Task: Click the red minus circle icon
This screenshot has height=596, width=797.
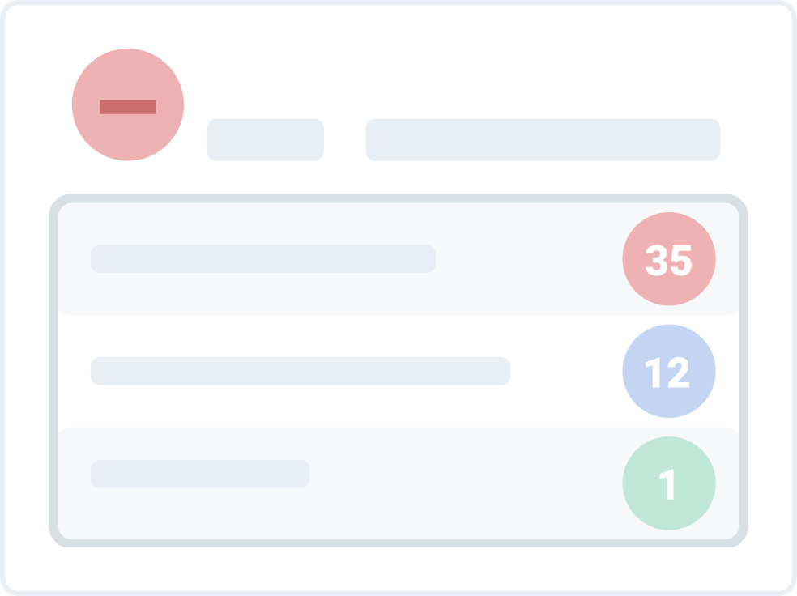Action: [x=128, y=105]
